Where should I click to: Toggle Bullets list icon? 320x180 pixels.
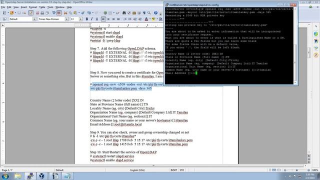130,19
